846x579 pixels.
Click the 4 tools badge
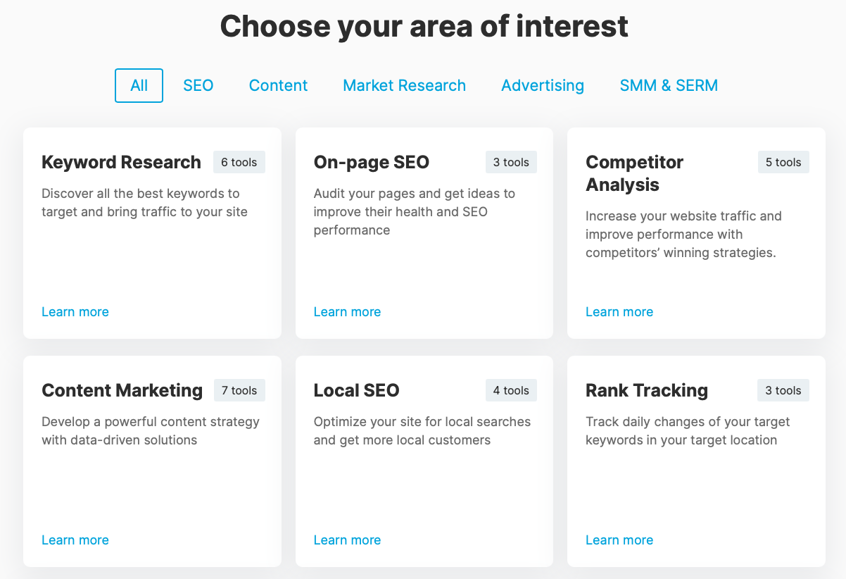coord(511,390)
